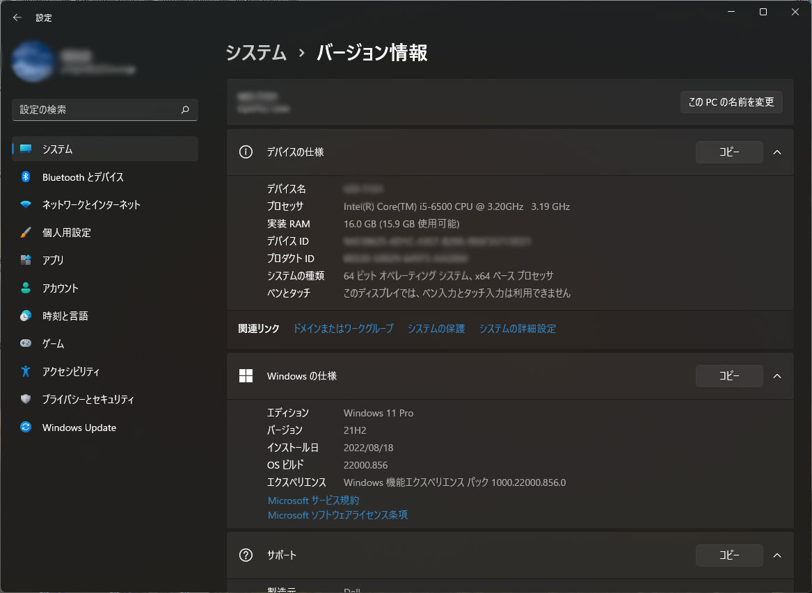
Task: Open 時刻と言語 settings page
Action: [105, 316]
